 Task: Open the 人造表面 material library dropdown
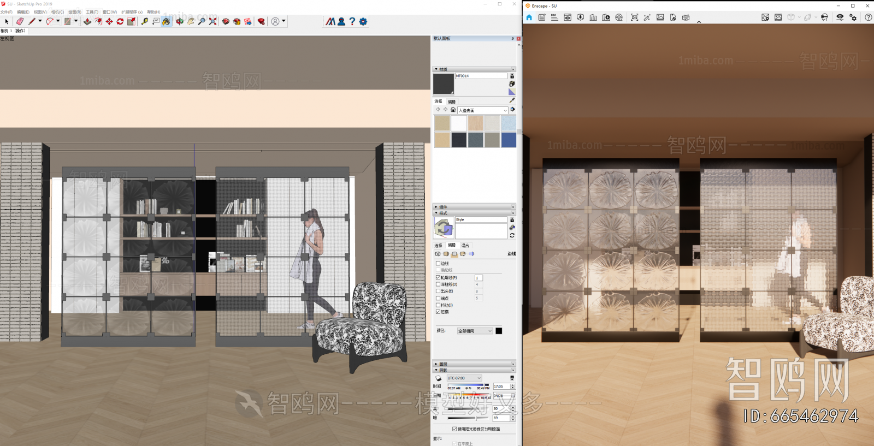[483, 110]
